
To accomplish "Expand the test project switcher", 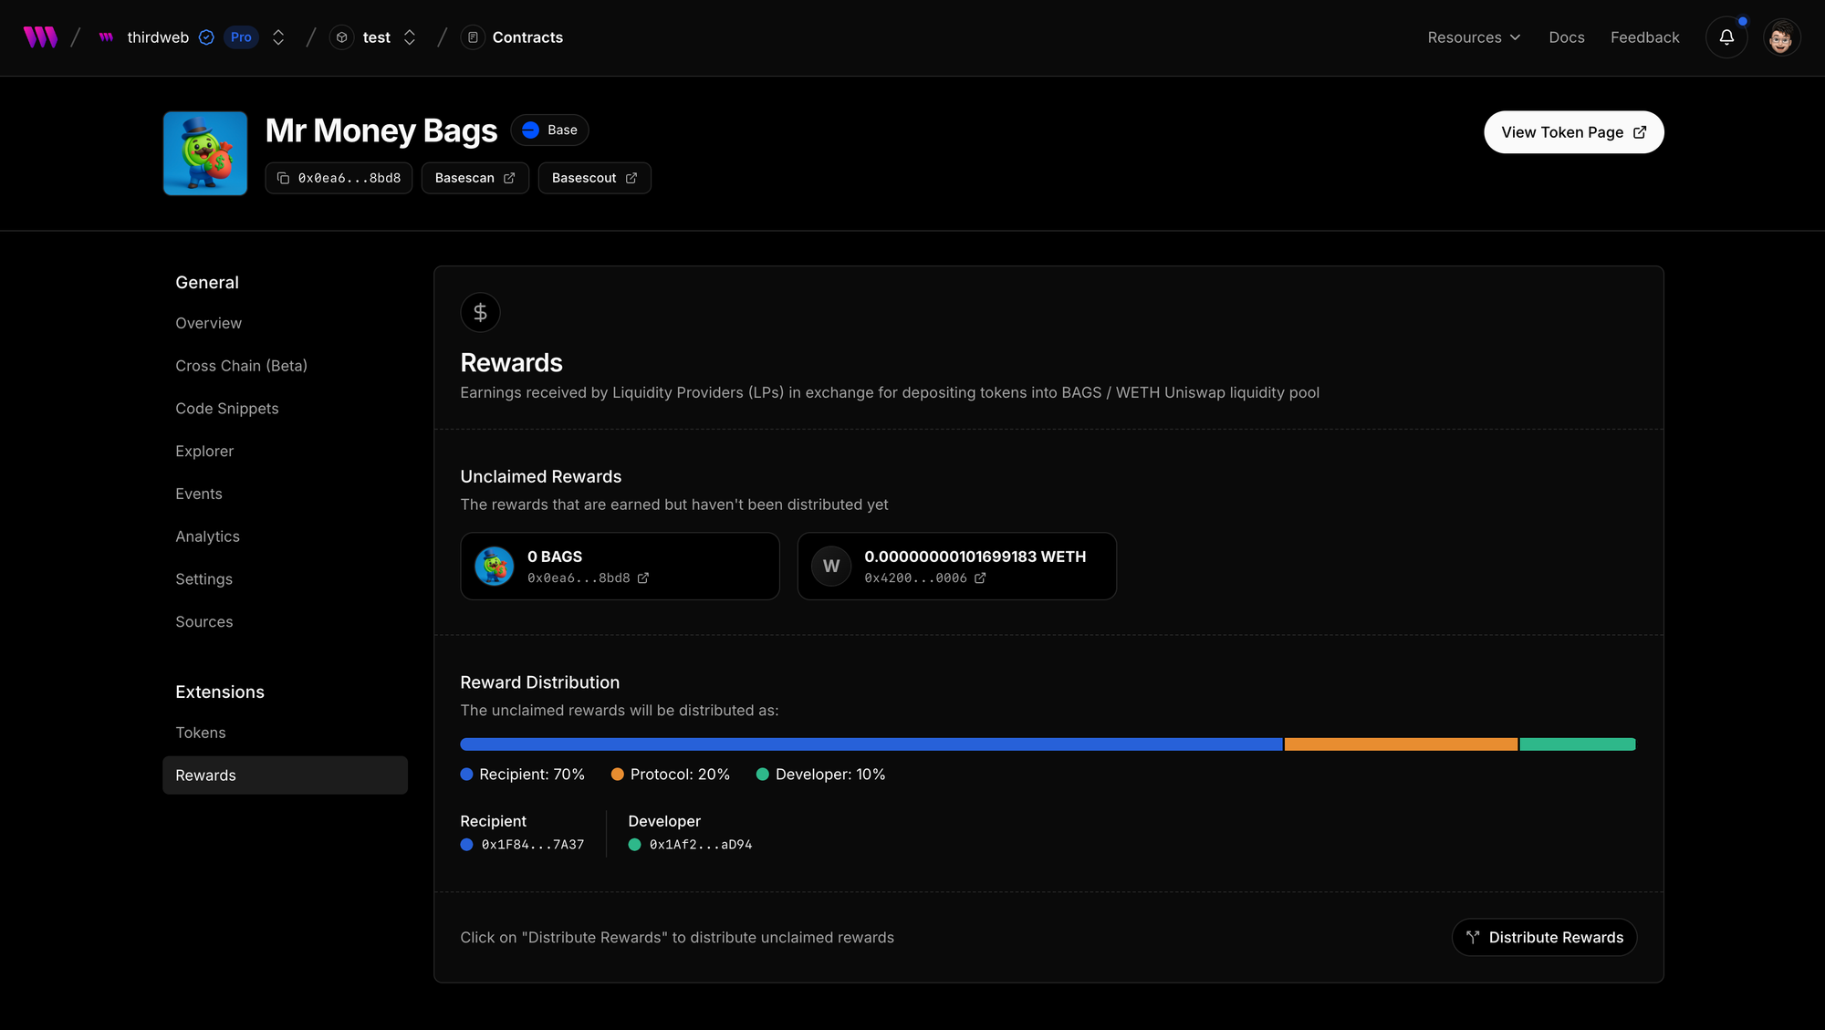I will tap(410, 37).
